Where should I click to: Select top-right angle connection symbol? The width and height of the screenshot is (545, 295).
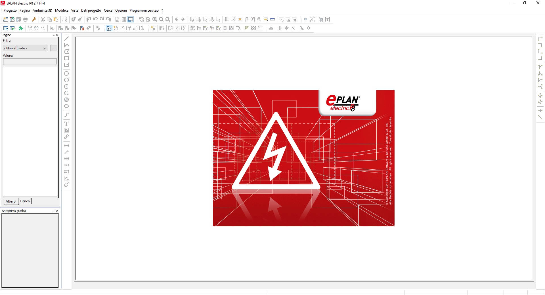click(x=540, y=45)
